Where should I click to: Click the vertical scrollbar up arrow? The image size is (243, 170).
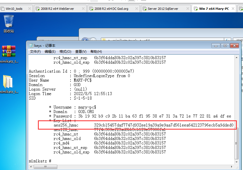pos(236,57)
